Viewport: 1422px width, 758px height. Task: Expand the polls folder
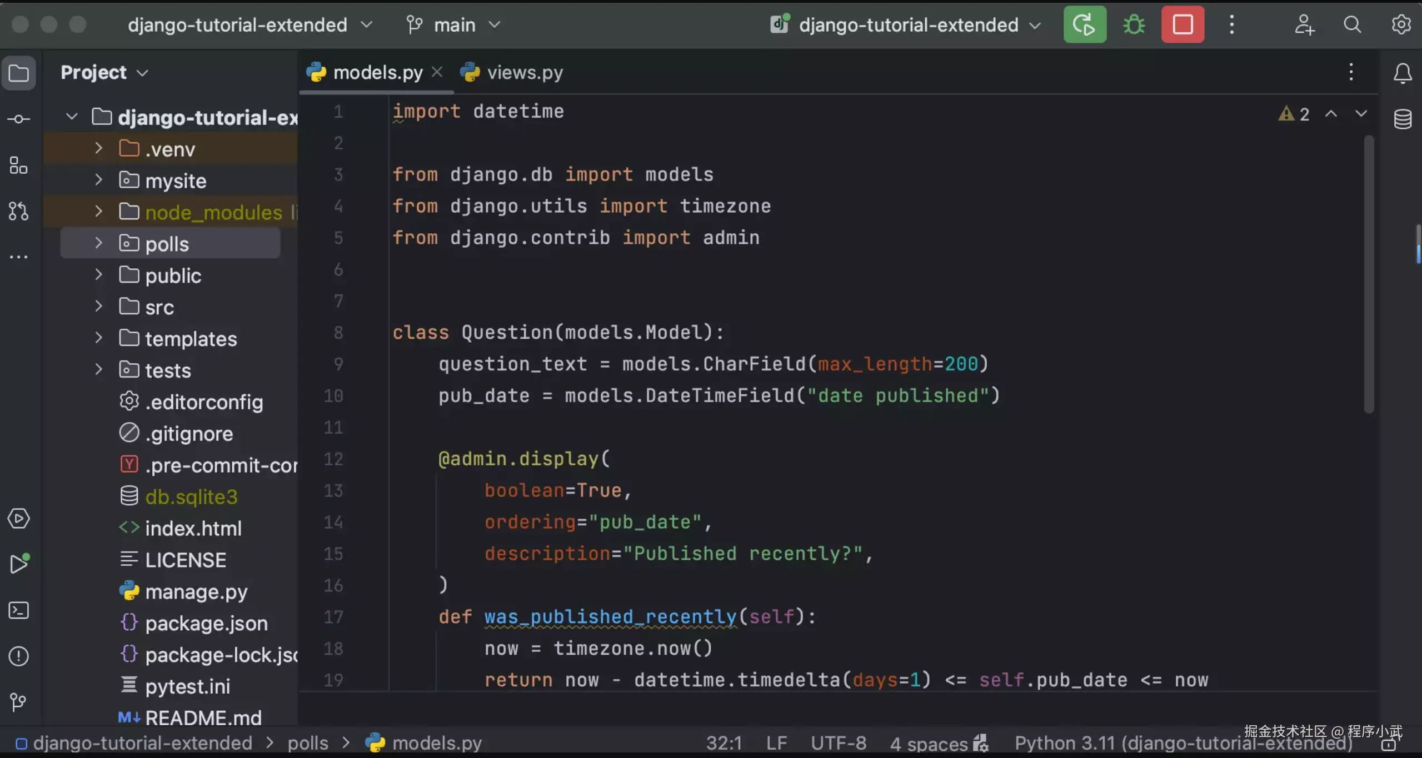point(98,243)
